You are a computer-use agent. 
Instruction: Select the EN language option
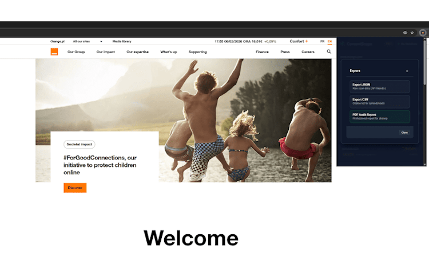click(x=329, y=41)
